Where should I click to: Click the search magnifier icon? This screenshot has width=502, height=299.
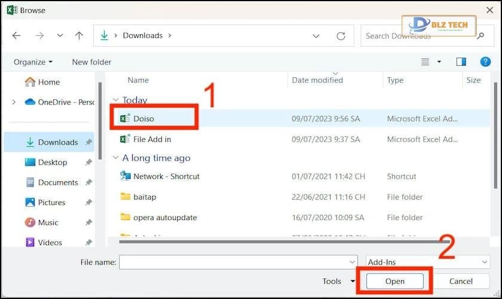point(480,36)
